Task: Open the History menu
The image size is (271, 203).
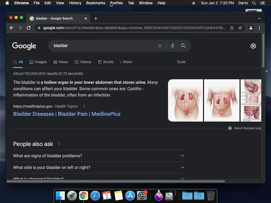Action: [75, 3]
